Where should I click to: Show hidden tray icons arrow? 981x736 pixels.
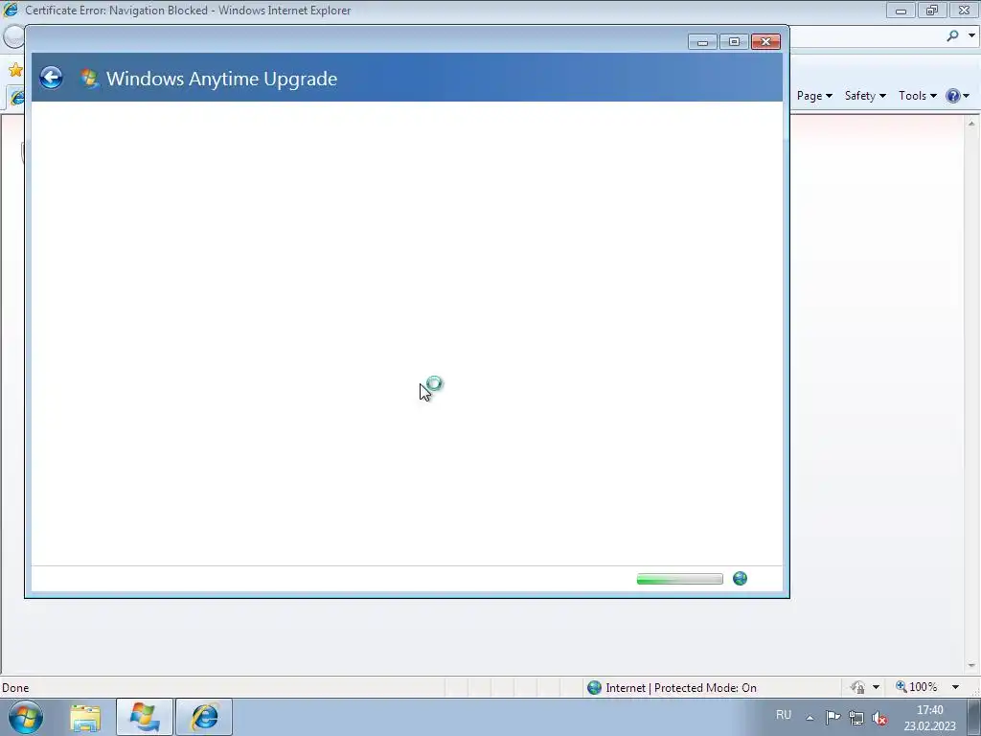810,718
